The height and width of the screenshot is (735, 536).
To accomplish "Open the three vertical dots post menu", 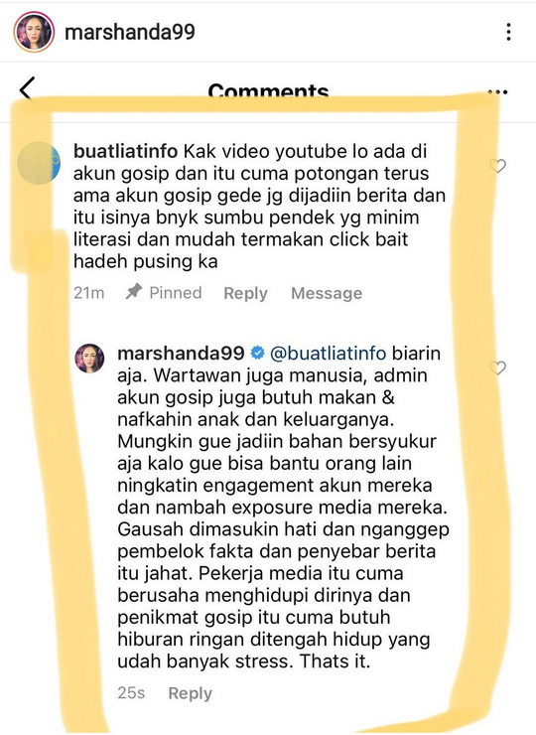I will [509, 32].
